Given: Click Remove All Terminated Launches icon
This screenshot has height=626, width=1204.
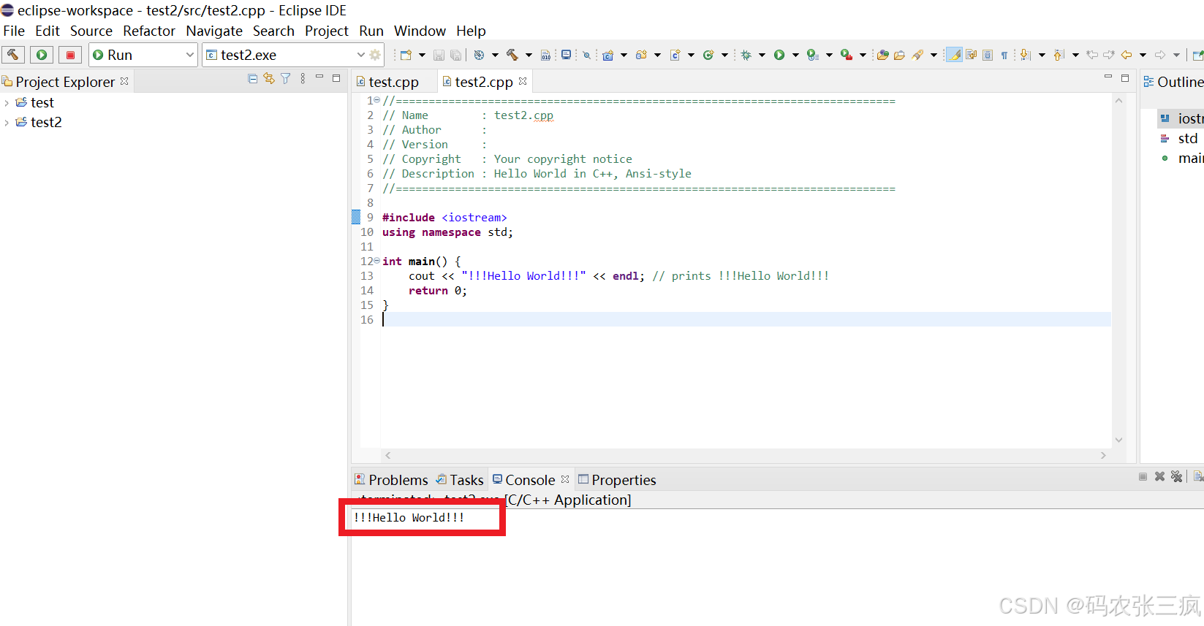Looking at the screenshot, I should [x=1176, y=476].
